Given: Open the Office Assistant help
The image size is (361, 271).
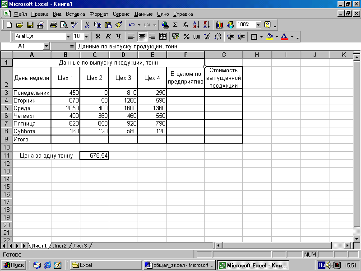Looking at the screenshot, I should (x=267, y=25).
